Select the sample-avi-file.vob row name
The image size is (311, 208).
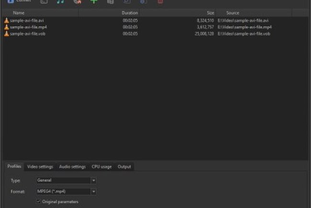click(28, 34)
